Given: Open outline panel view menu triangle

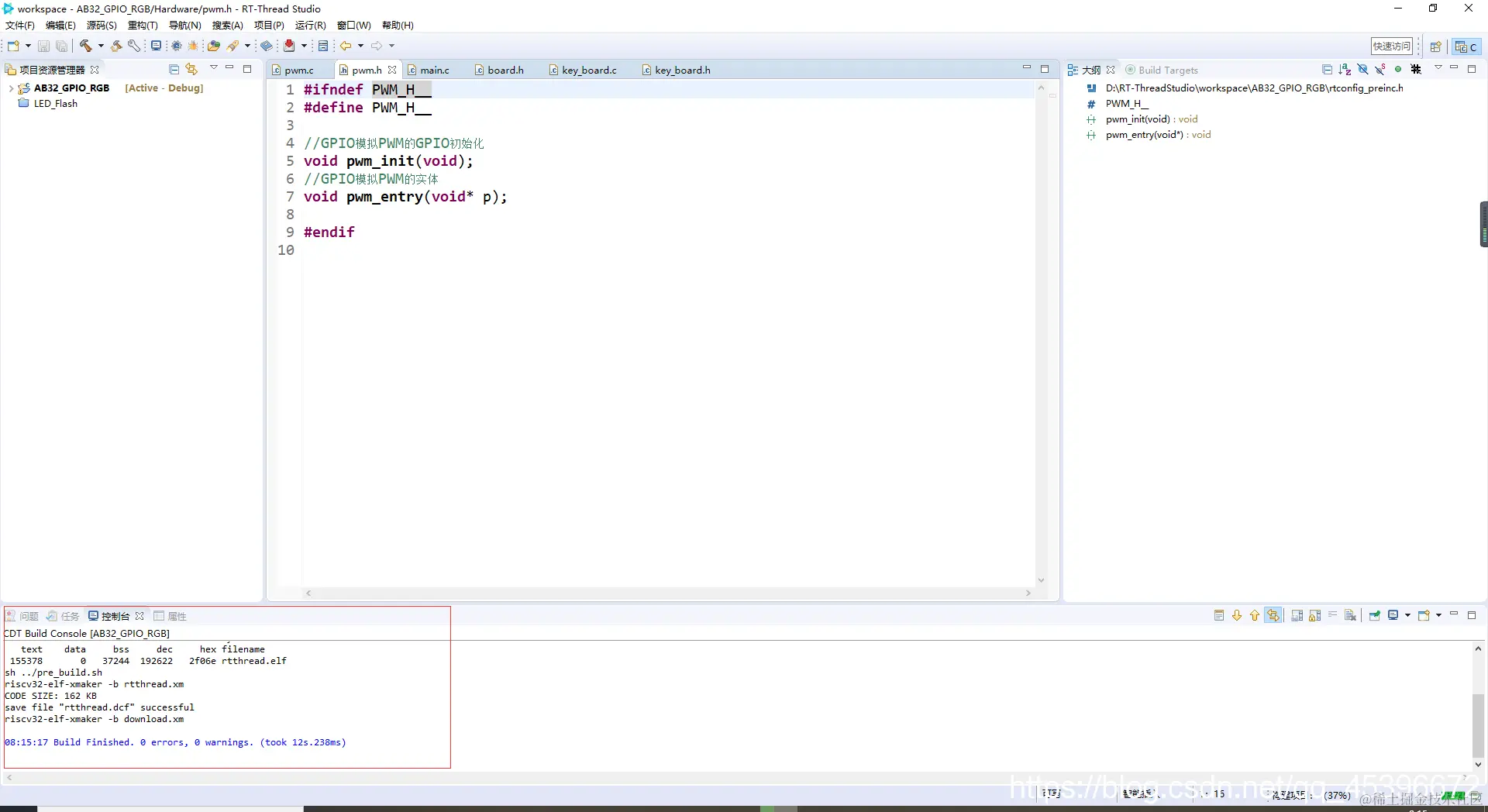Looking at the screenshot, I should (x=1438, y=68).
